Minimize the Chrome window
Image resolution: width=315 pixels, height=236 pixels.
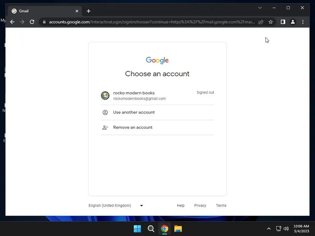(274, 8)
